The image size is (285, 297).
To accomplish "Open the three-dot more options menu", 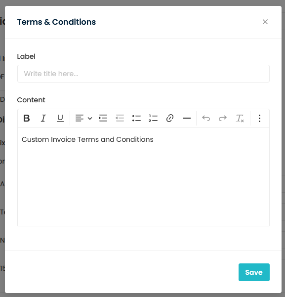I will (x=259, y=119).
